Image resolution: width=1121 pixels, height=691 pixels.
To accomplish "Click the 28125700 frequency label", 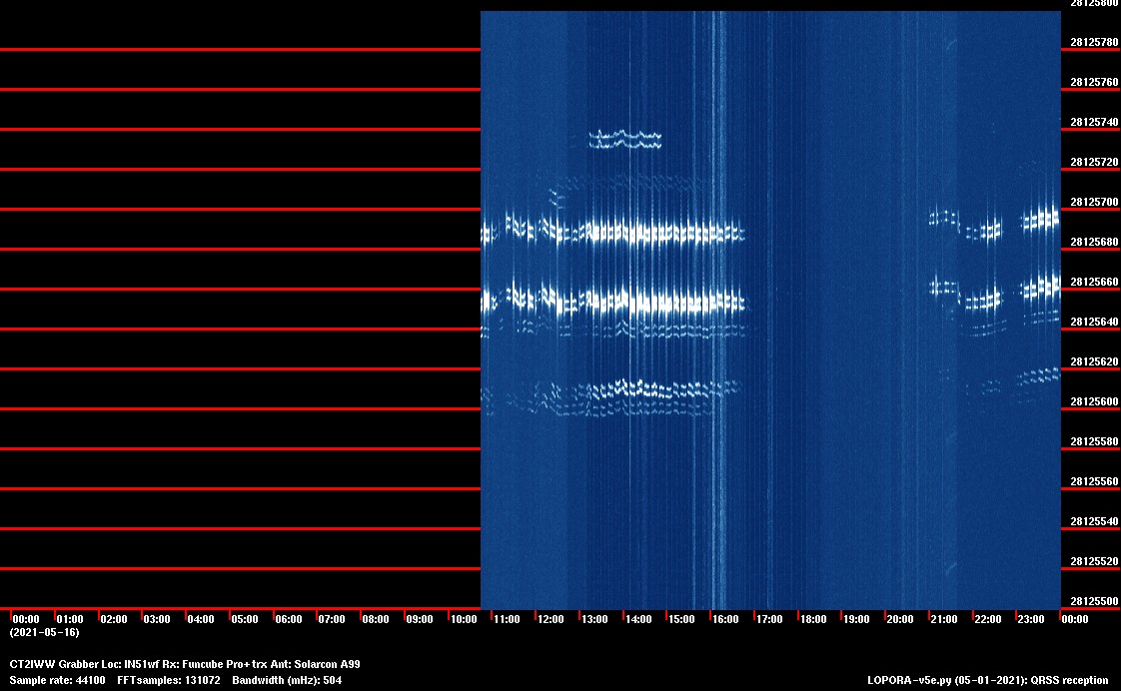I will click(1095, 203).
